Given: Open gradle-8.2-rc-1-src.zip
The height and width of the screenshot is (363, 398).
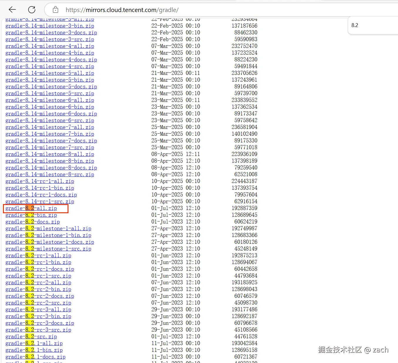Looking at the screenshot, I should coord(38,276).
